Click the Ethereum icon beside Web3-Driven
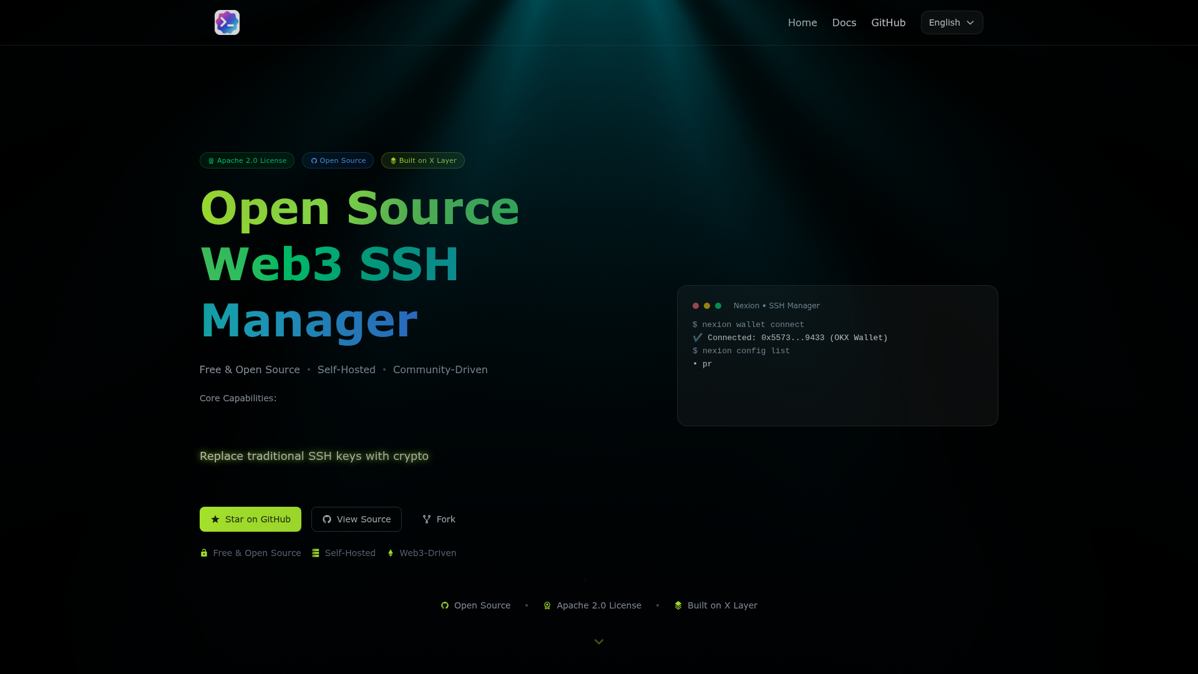Image resolution: width=1198 pixels, height=674 pixels. (391, 553)
